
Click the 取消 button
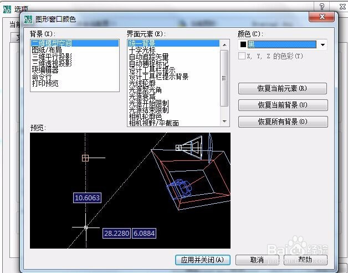tap(257, 260)
